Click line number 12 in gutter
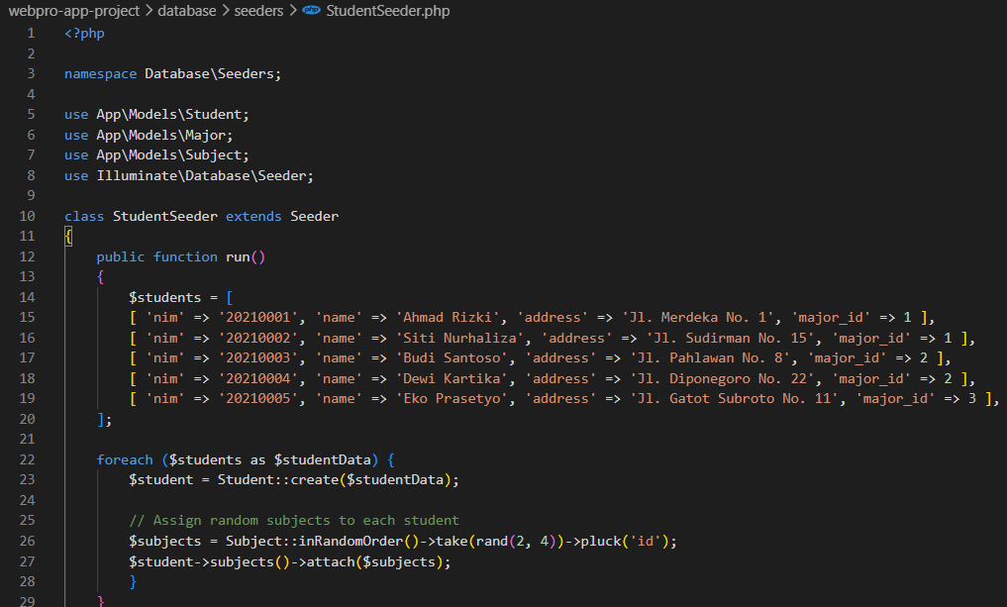Viewport: 1007px width, 607px height. tap(27, 256)
